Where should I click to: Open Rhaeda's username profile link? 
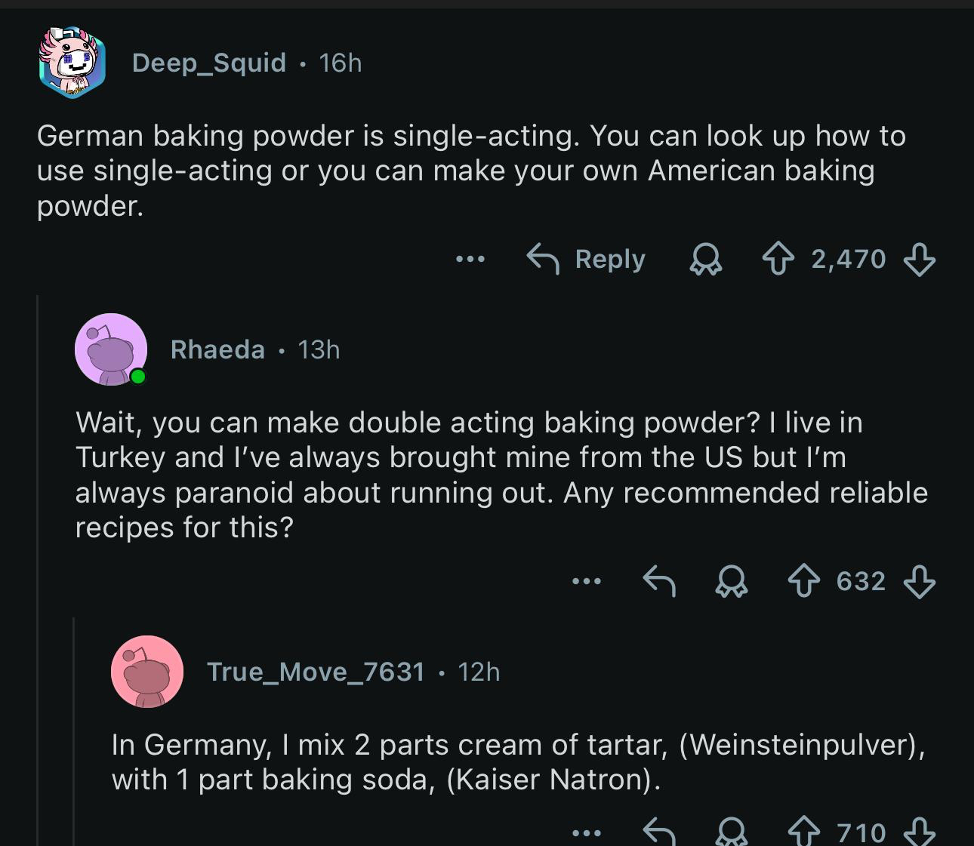pos(217,349)
